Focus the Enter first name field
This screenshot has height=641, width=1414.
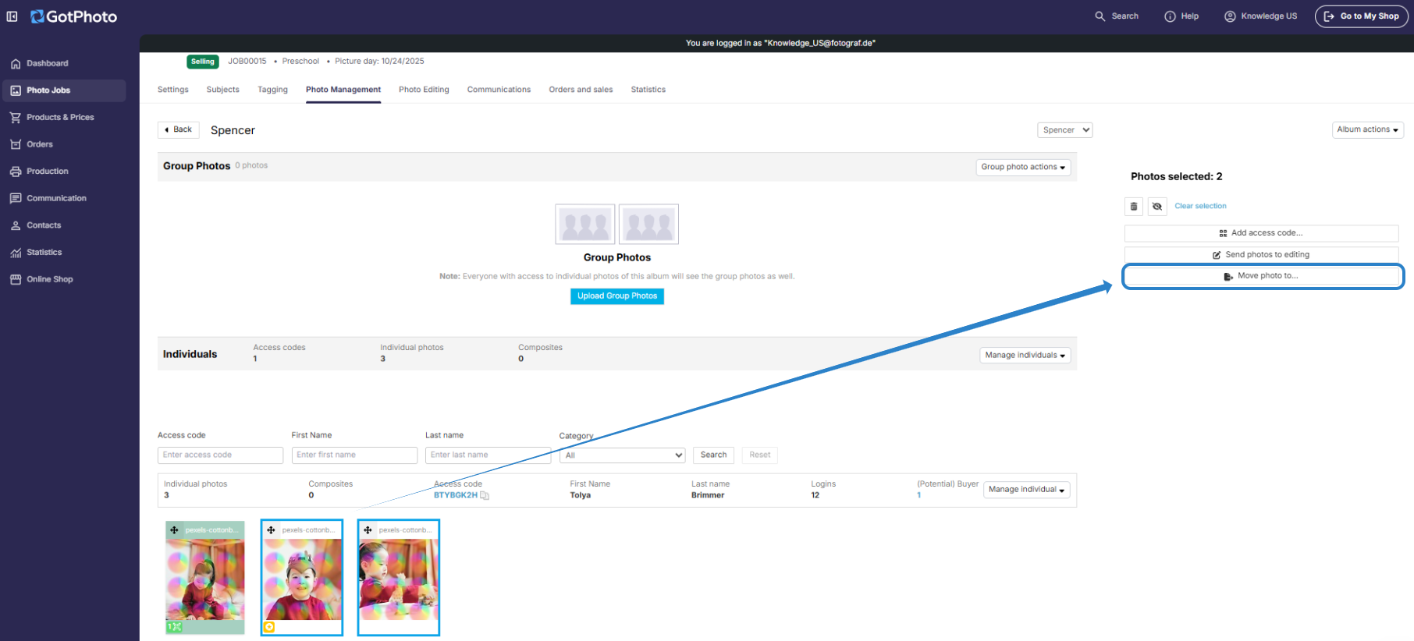point(354,455)
